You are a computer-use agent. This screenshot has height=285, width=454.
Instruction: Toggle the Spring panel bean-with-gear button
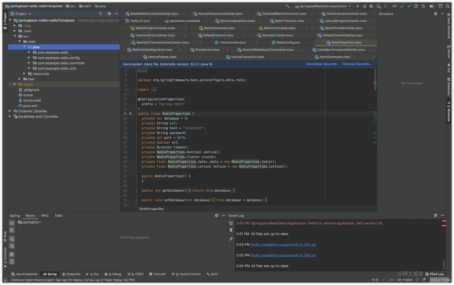click(12, 246)
